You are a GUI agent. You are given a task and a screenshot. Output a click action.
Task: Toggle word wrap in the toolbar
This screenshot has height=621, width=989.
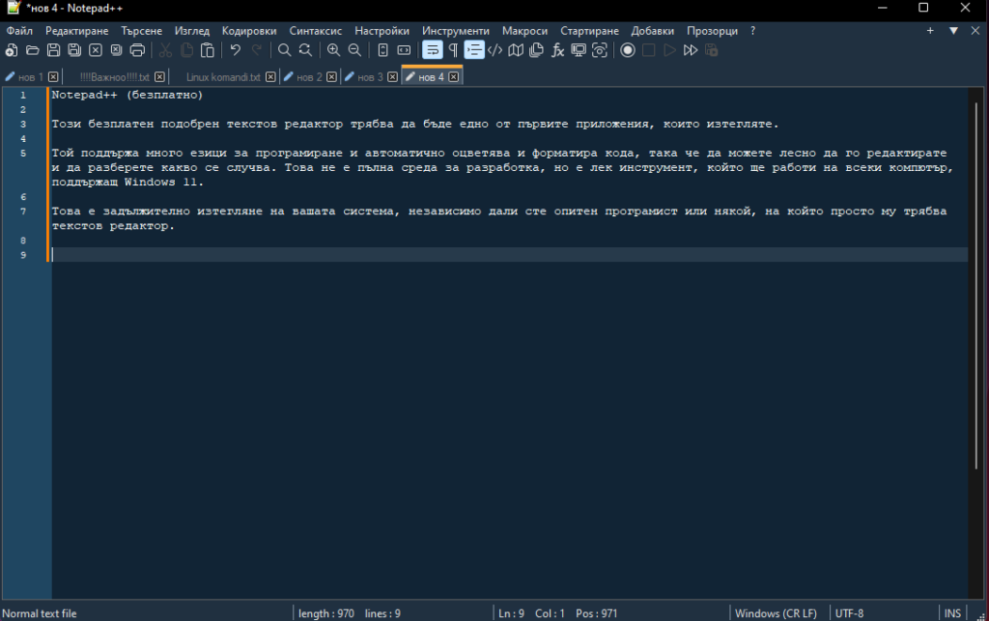432,50
